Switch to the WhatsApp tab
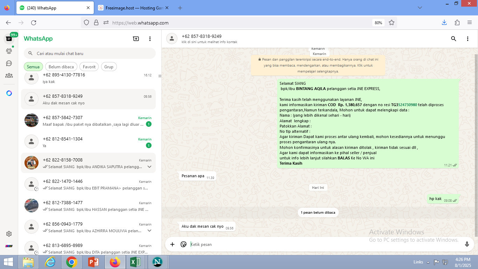Viewport: 478px width, 269px height. point(54,8)
